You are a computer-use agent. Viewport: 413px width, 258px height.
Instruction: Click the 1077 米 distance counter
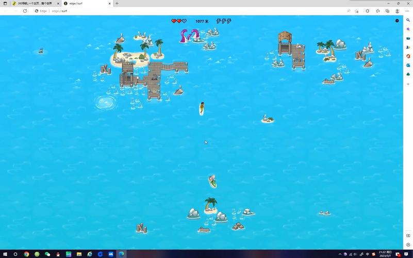pos(202,21)
